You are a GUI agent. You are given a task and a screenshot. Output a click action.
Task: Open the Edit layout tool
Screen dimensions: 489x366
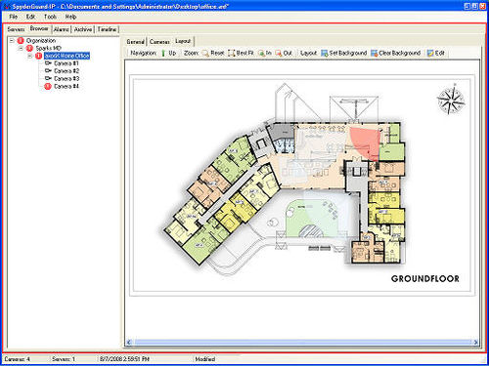coord(430,53)
